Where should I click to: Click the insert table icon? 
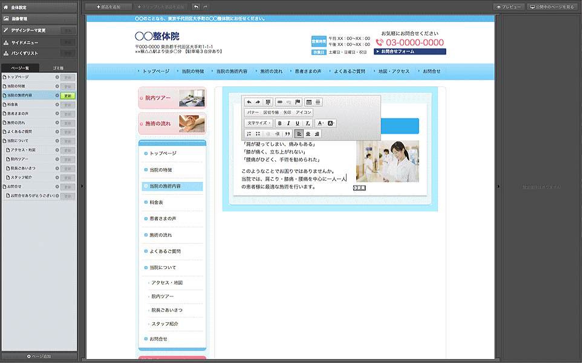pos(308,102)
